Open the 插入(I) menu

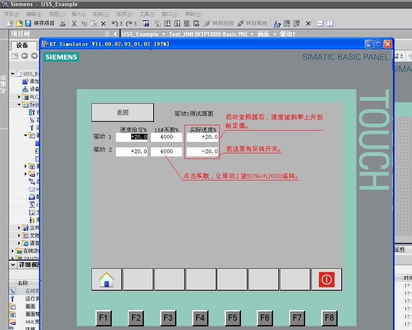coord(79,14)
